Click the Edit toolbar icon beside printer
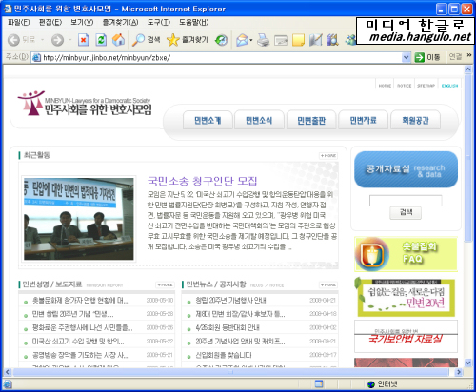 pos(281,40)
